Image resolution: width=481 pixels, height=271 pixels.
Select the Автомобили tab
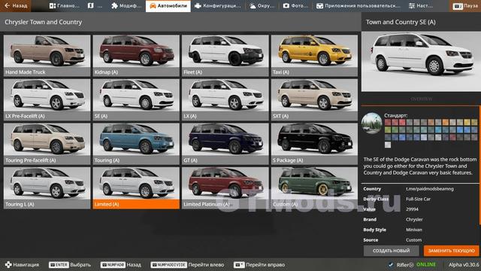coord(168,6)
